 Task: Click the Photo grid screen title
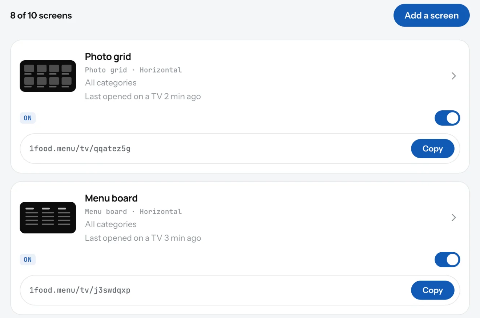(x=108, y=57)
